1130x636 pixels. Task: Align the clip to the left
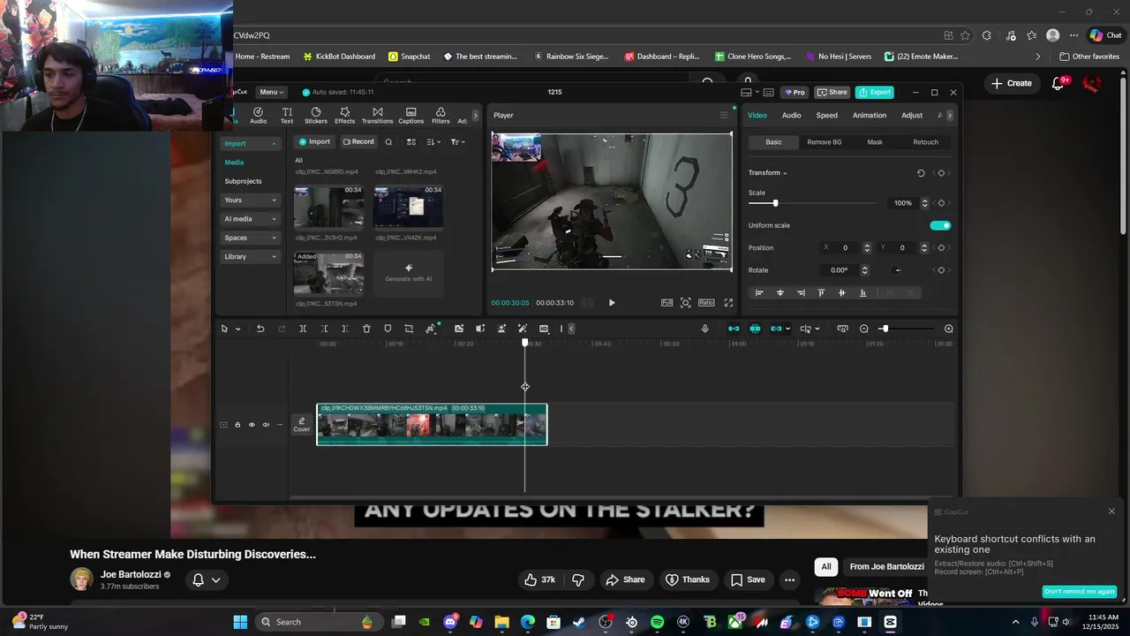click(x=759, y=292)
